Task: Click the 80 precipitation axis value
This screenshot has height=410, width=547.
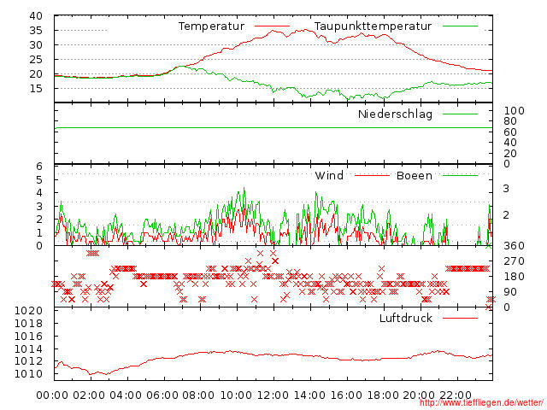Action: click(510, 121)
